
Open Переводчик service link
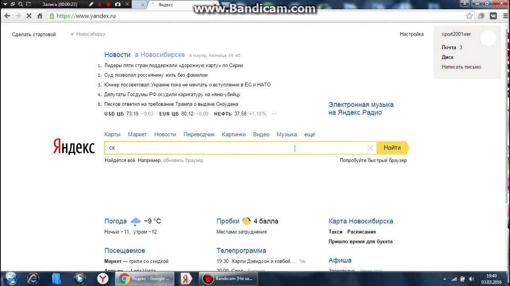coord(199,135)
